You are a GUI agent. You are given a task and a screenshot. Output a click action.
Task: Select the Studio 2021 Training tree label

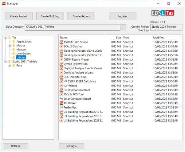point(25,62)
